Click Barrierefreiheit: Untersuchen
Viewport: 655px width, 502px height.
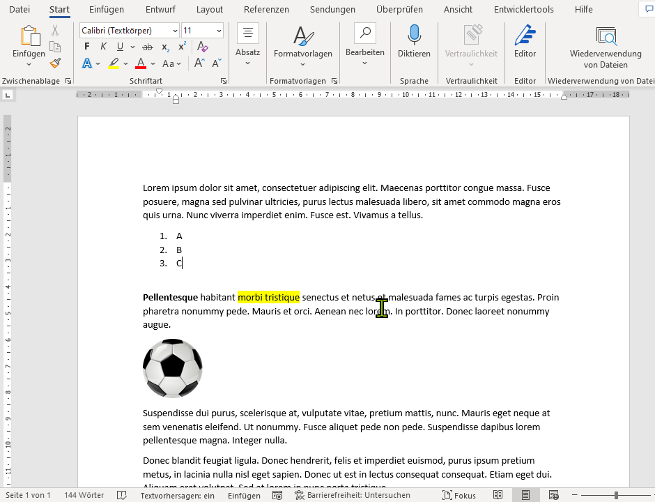(353, 495)
